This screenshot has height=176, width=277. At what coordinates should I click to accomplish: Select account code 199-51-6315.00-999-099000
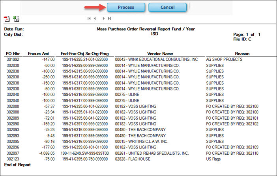tap(85, 71)
